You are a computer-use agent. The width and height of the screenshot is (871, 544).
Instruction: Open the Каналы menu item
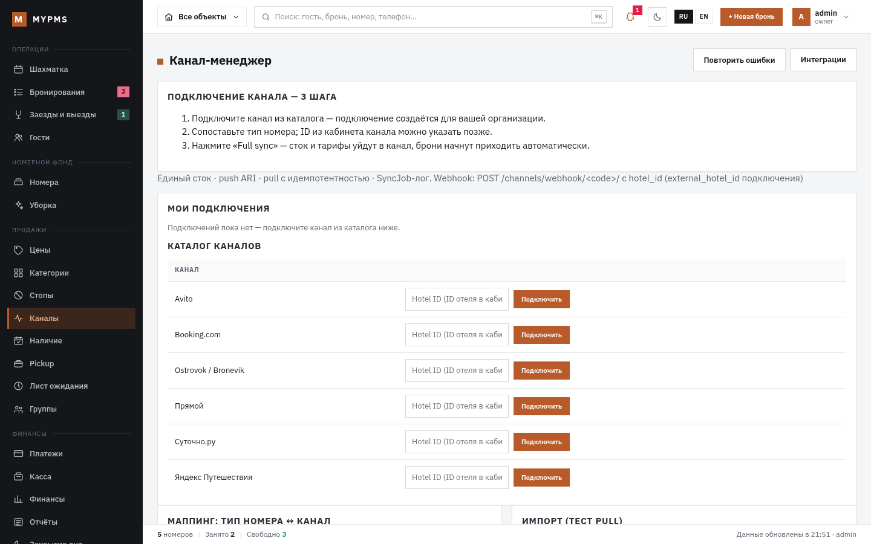71,319
